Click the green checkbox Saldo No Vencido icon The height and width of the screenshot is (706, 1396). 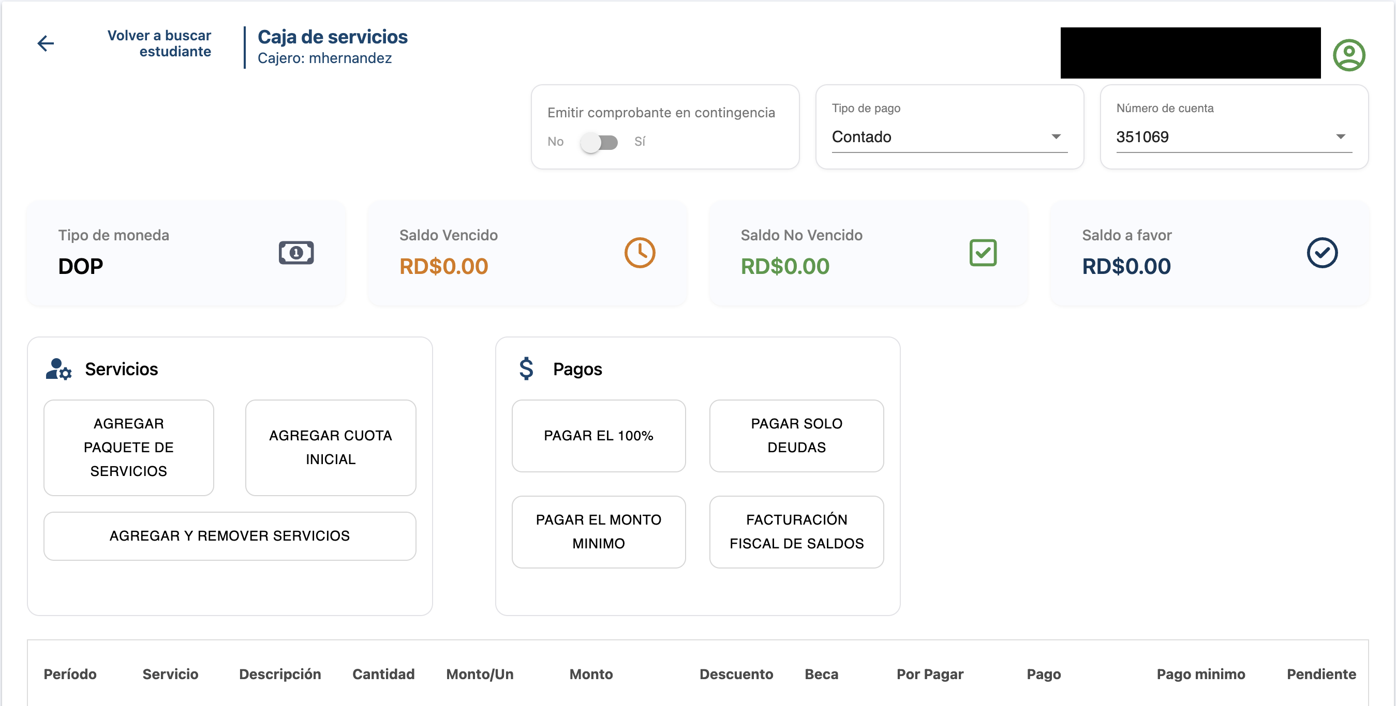tap(983, 253)
